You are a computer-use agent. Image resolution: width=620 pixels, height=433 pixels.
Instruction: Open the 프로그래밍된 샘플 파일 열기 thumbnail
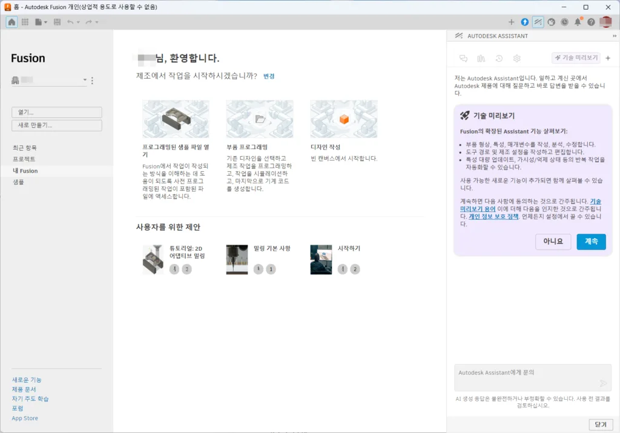176,119
